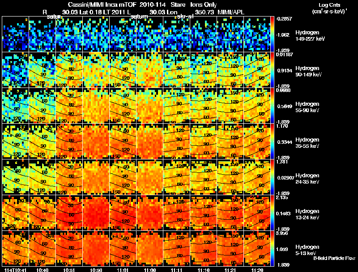The width and height of the screenshot is (358, 272).
Task: Select the '0.3344' colorbar value
Action: 285,142
